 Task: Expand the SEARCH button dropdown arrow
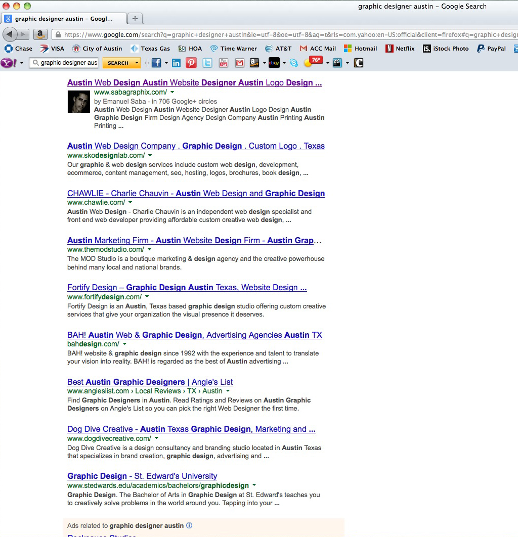point(137,63)
